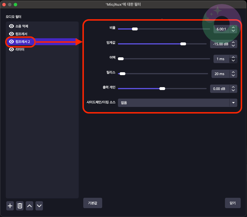Increase 출력 게인 with up stepper
The width and height of the screenshot is (247, 217).
[233, 87]
